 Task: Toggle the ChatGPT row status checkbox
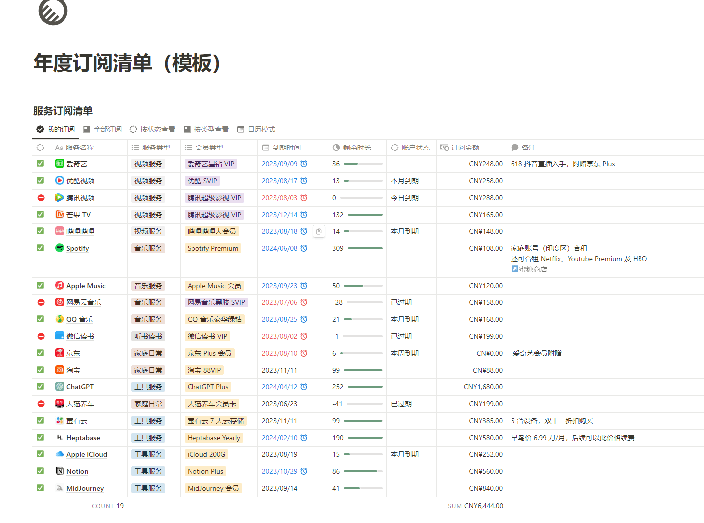(40, 386)
